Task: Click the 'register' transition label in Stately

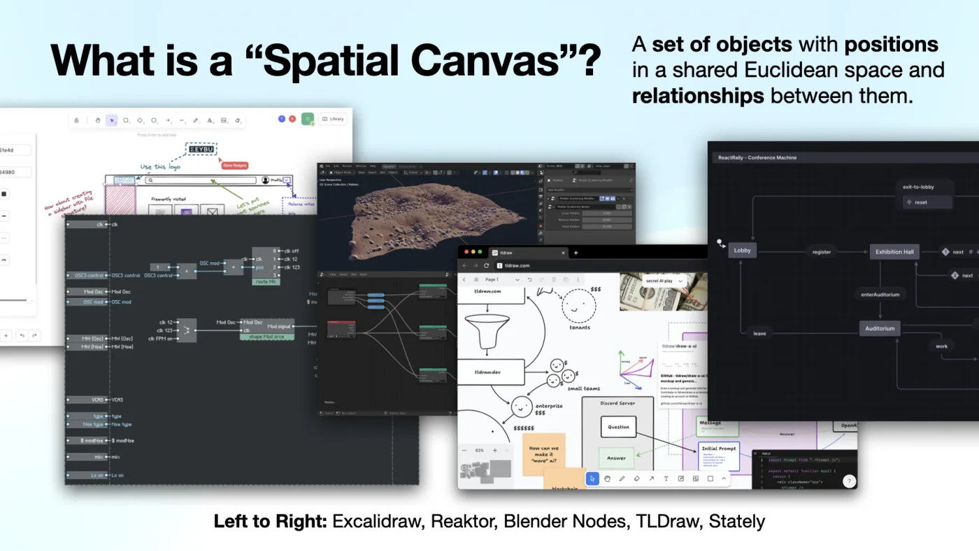Action: pyautogui.click(x=822, y=252)
